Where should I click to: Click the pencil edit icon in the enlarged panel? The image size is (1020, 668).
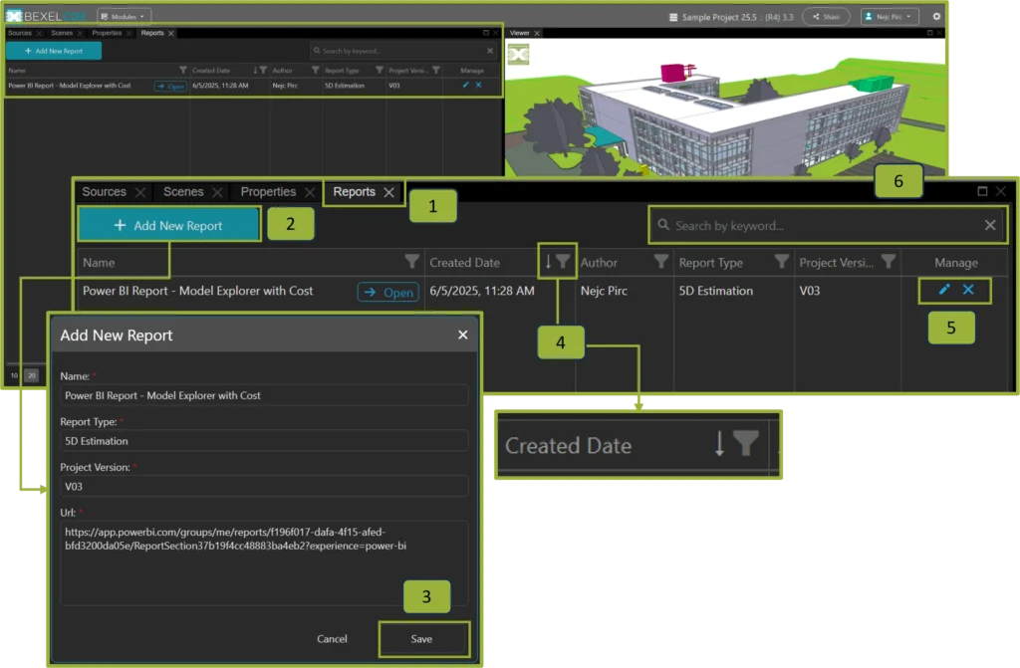(x=944, y=290)
